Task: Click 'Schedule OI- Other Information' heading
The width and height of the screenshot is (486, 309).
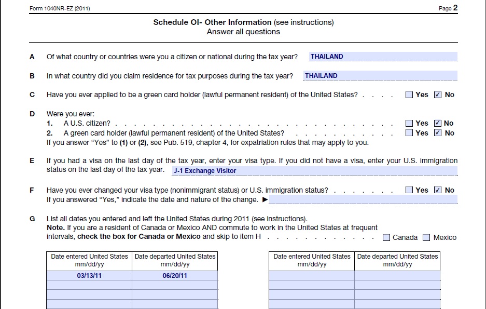Action: [212, 22]
